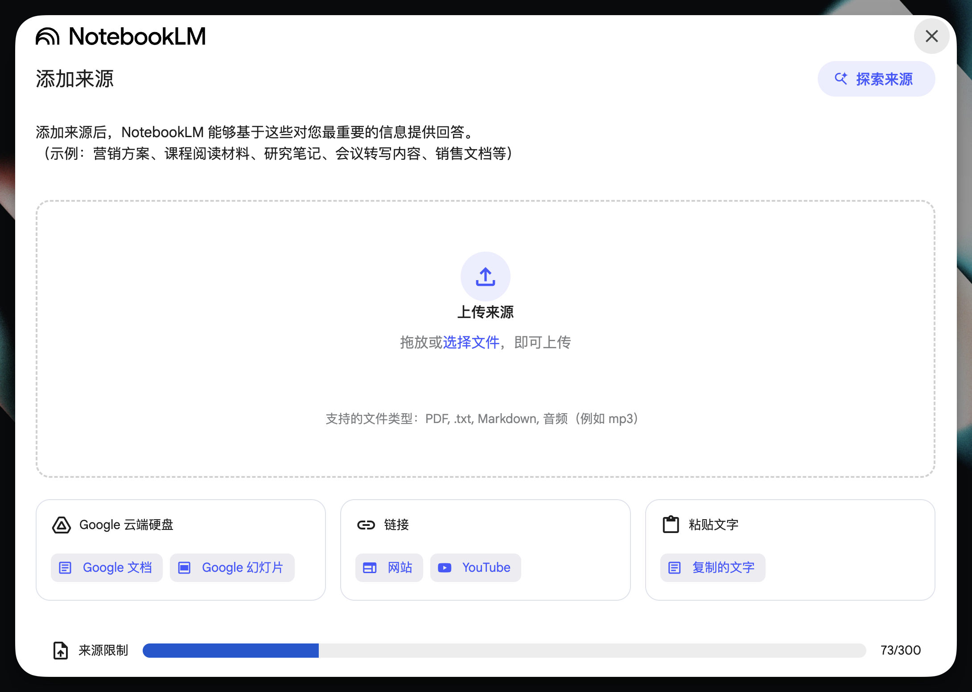The image size is (972, 692).
Task: Click the 粘贴文字 label
Action: pos(713,525)
